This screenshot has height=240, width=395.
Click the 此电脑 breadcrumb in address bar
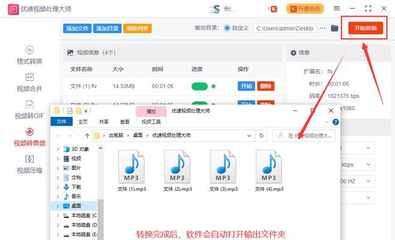(x=116, y=136)
